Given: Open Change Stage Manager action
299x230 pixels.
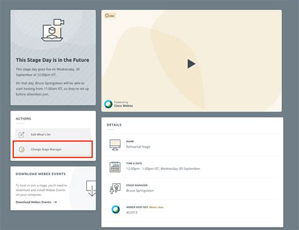Looking at the screenshot, I should point(53,149).
